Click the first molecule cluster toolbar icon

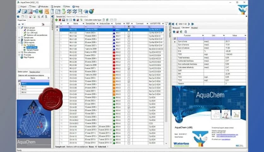tap(69, 11)
